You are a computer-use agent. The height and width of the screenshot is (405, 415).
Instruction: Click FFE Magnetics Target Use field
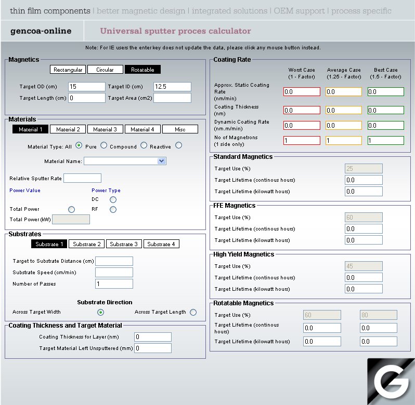tap(364, 218)
